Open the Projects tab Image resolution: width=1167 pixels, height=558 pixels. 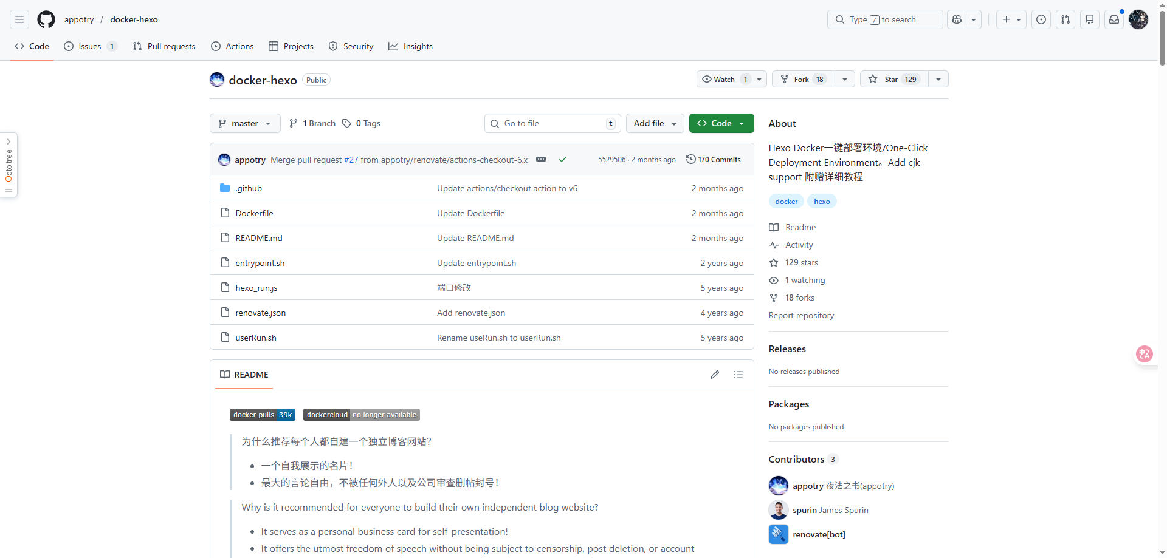click(291, 46)
